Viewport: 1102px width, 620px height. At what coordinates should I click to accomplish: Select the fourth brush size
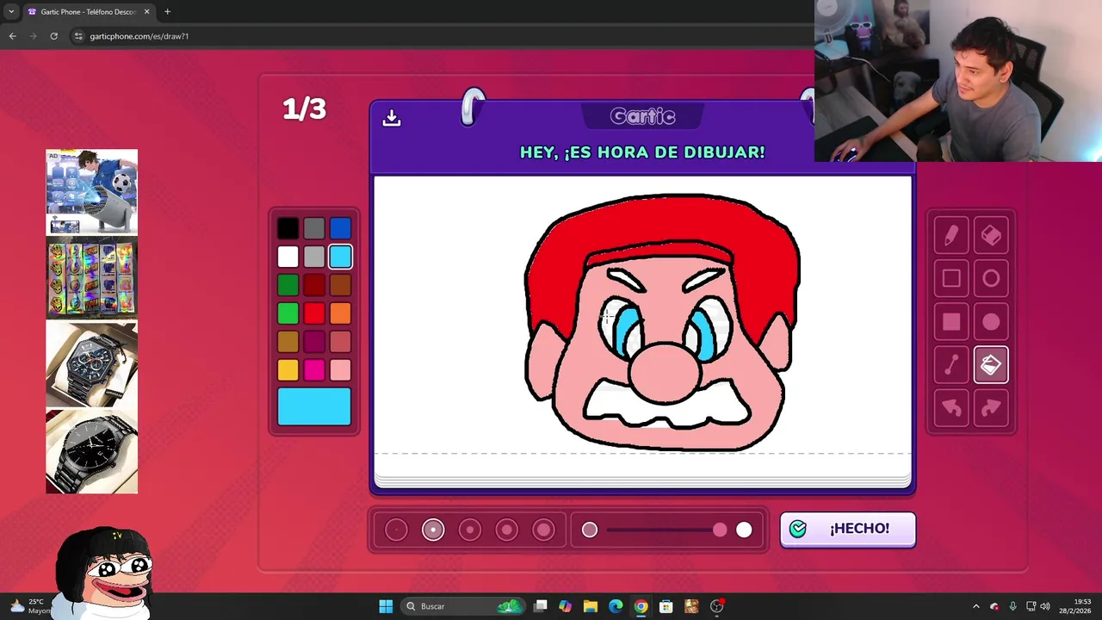click(507, 530)
